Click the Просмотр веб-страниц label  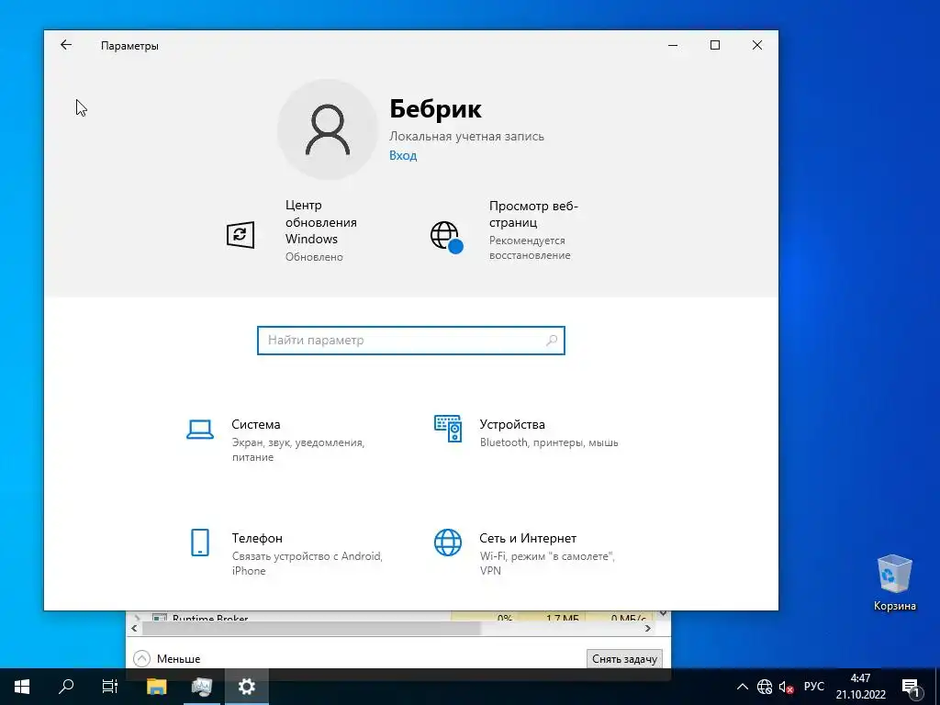pos(533,214)
